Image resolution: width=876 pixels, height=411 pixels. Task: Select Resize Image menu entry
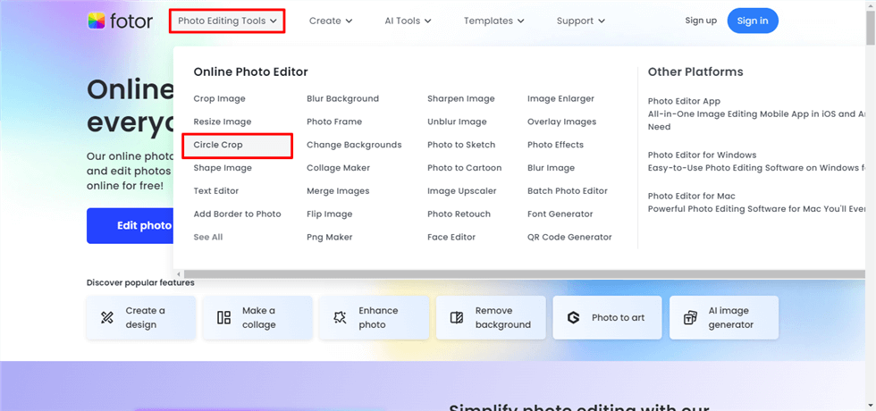point(223,122)
